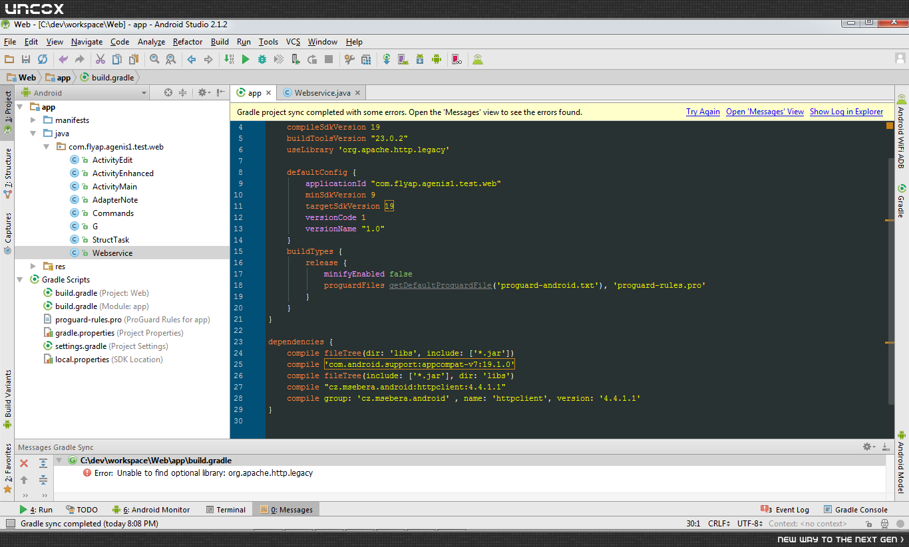Open Project panel gear settings dropdown
The image size is (909, 547).
click(x=204, y=93)
